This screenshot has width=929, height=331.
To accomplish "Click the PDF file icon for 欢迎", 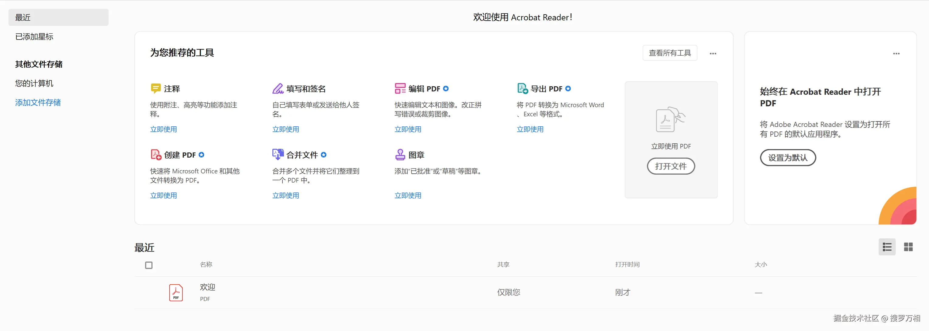I will point(176,292).
